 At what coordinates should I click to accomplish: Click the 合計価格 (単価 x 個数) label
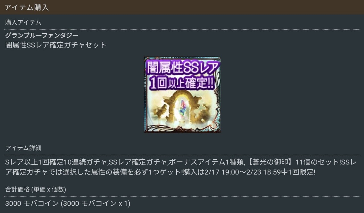click(36, 189)
